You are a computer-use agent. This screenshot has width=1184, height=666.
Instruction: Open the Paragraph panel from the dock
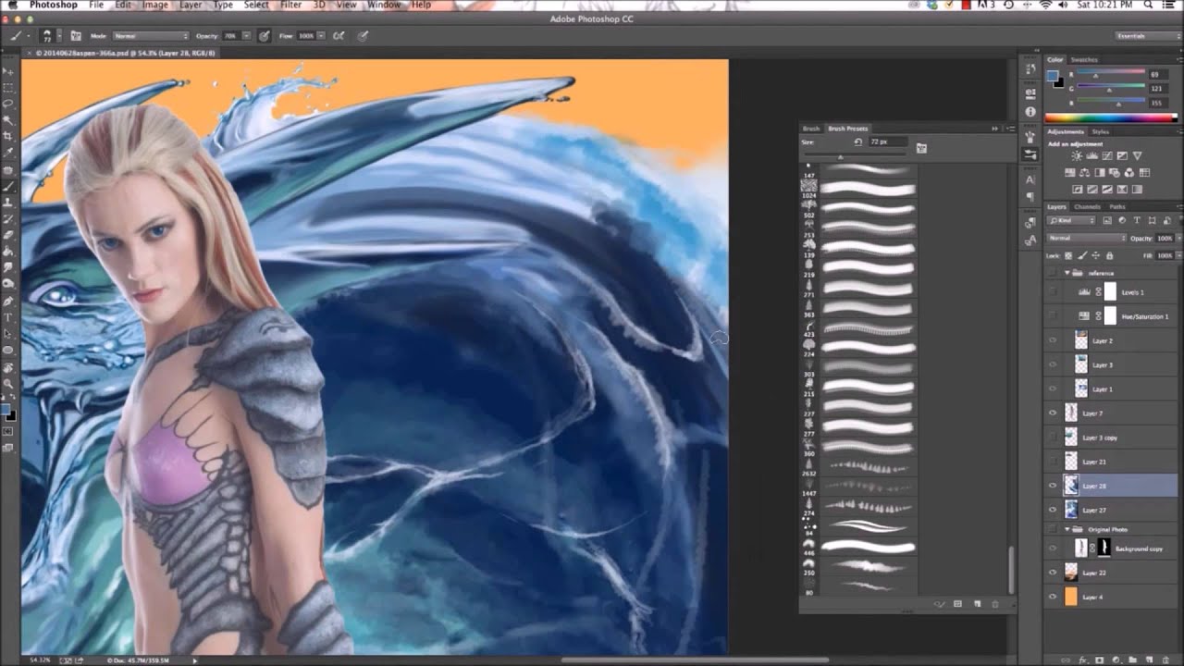click(1030, 197)
